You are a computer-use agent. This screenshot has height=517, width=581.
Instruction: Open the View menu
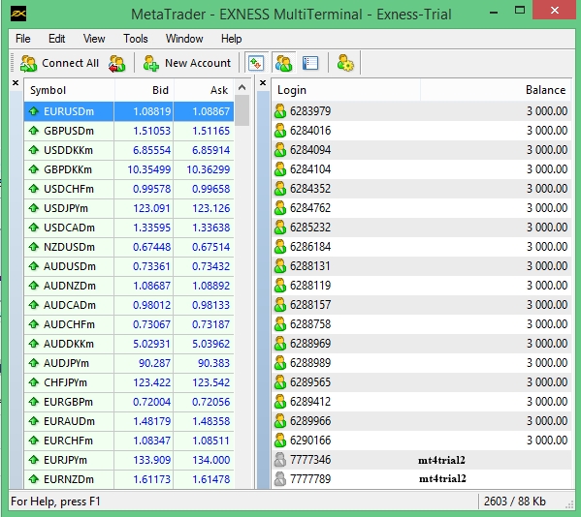pyautogui.click(x=94, y=39)
